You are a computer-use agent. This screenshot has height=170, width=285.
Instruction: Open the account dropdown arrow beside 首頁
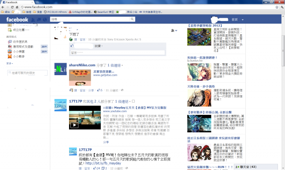242,20
